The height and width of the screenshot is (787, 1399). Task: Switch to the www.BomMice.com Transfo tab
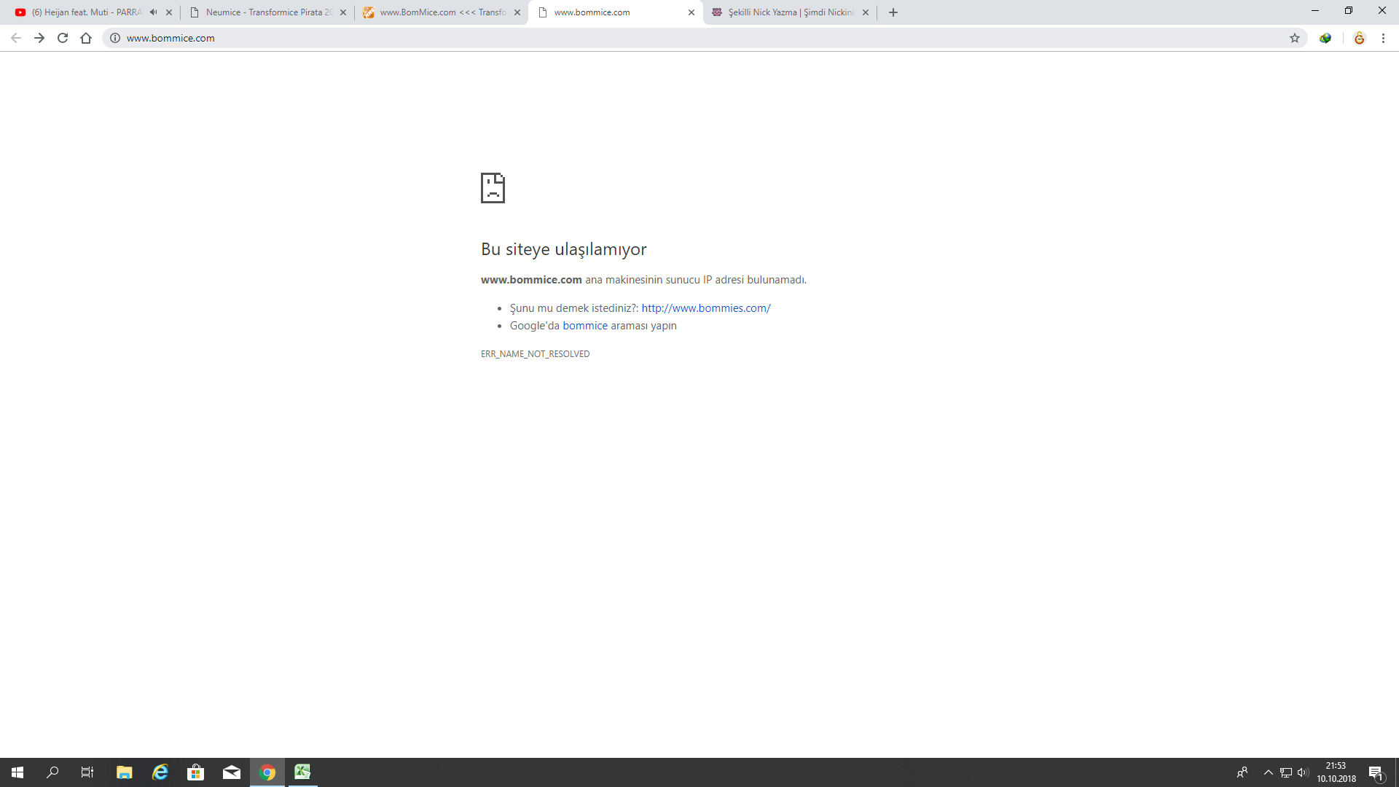click(443, 12)
